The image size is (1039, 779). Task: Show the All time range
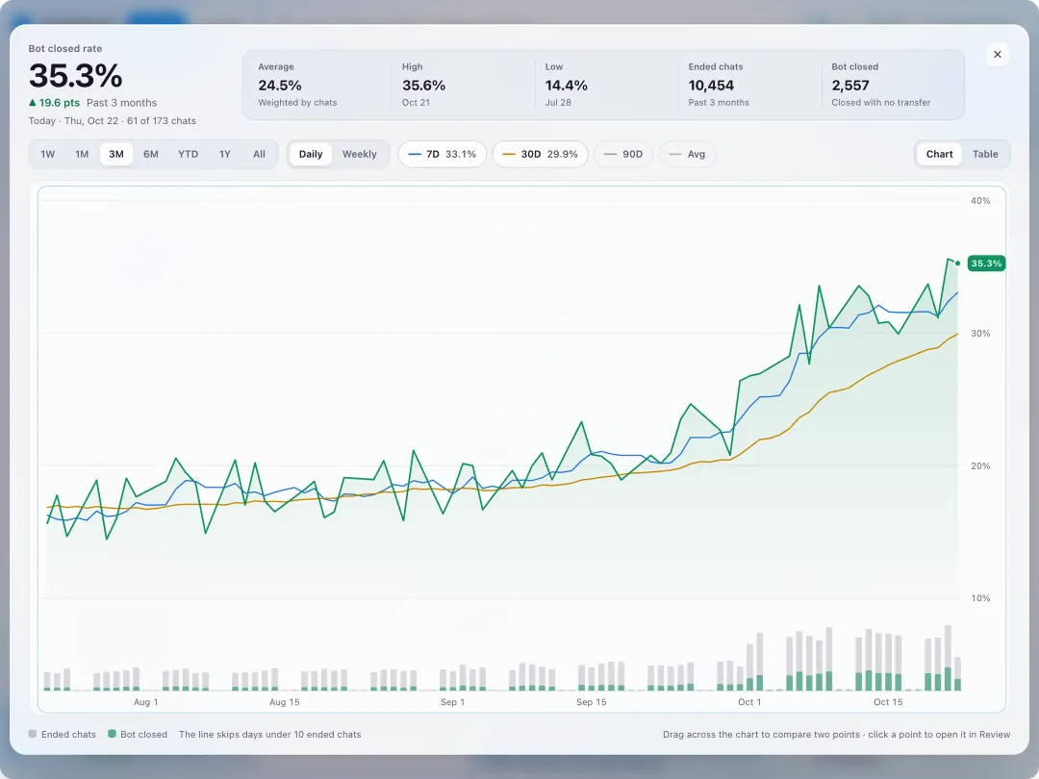pos(259,154)
